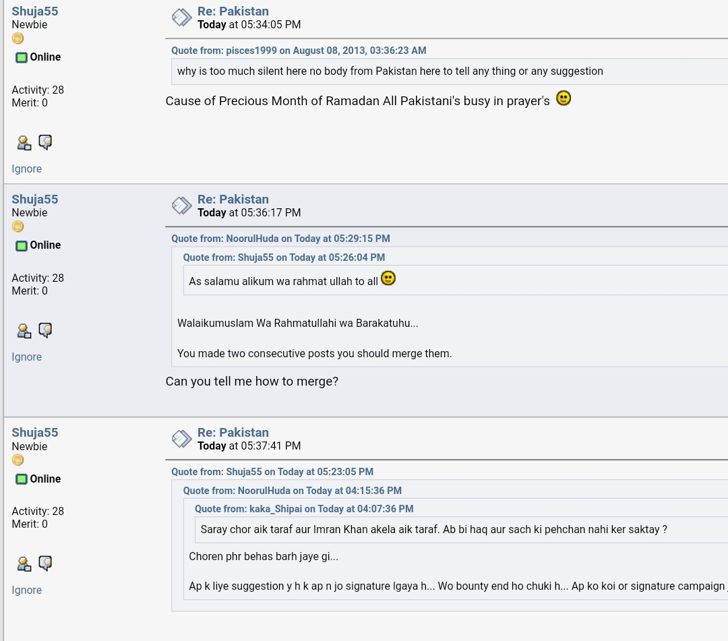Click the post icon beside 05:37:41 PM message

[181, 439]
